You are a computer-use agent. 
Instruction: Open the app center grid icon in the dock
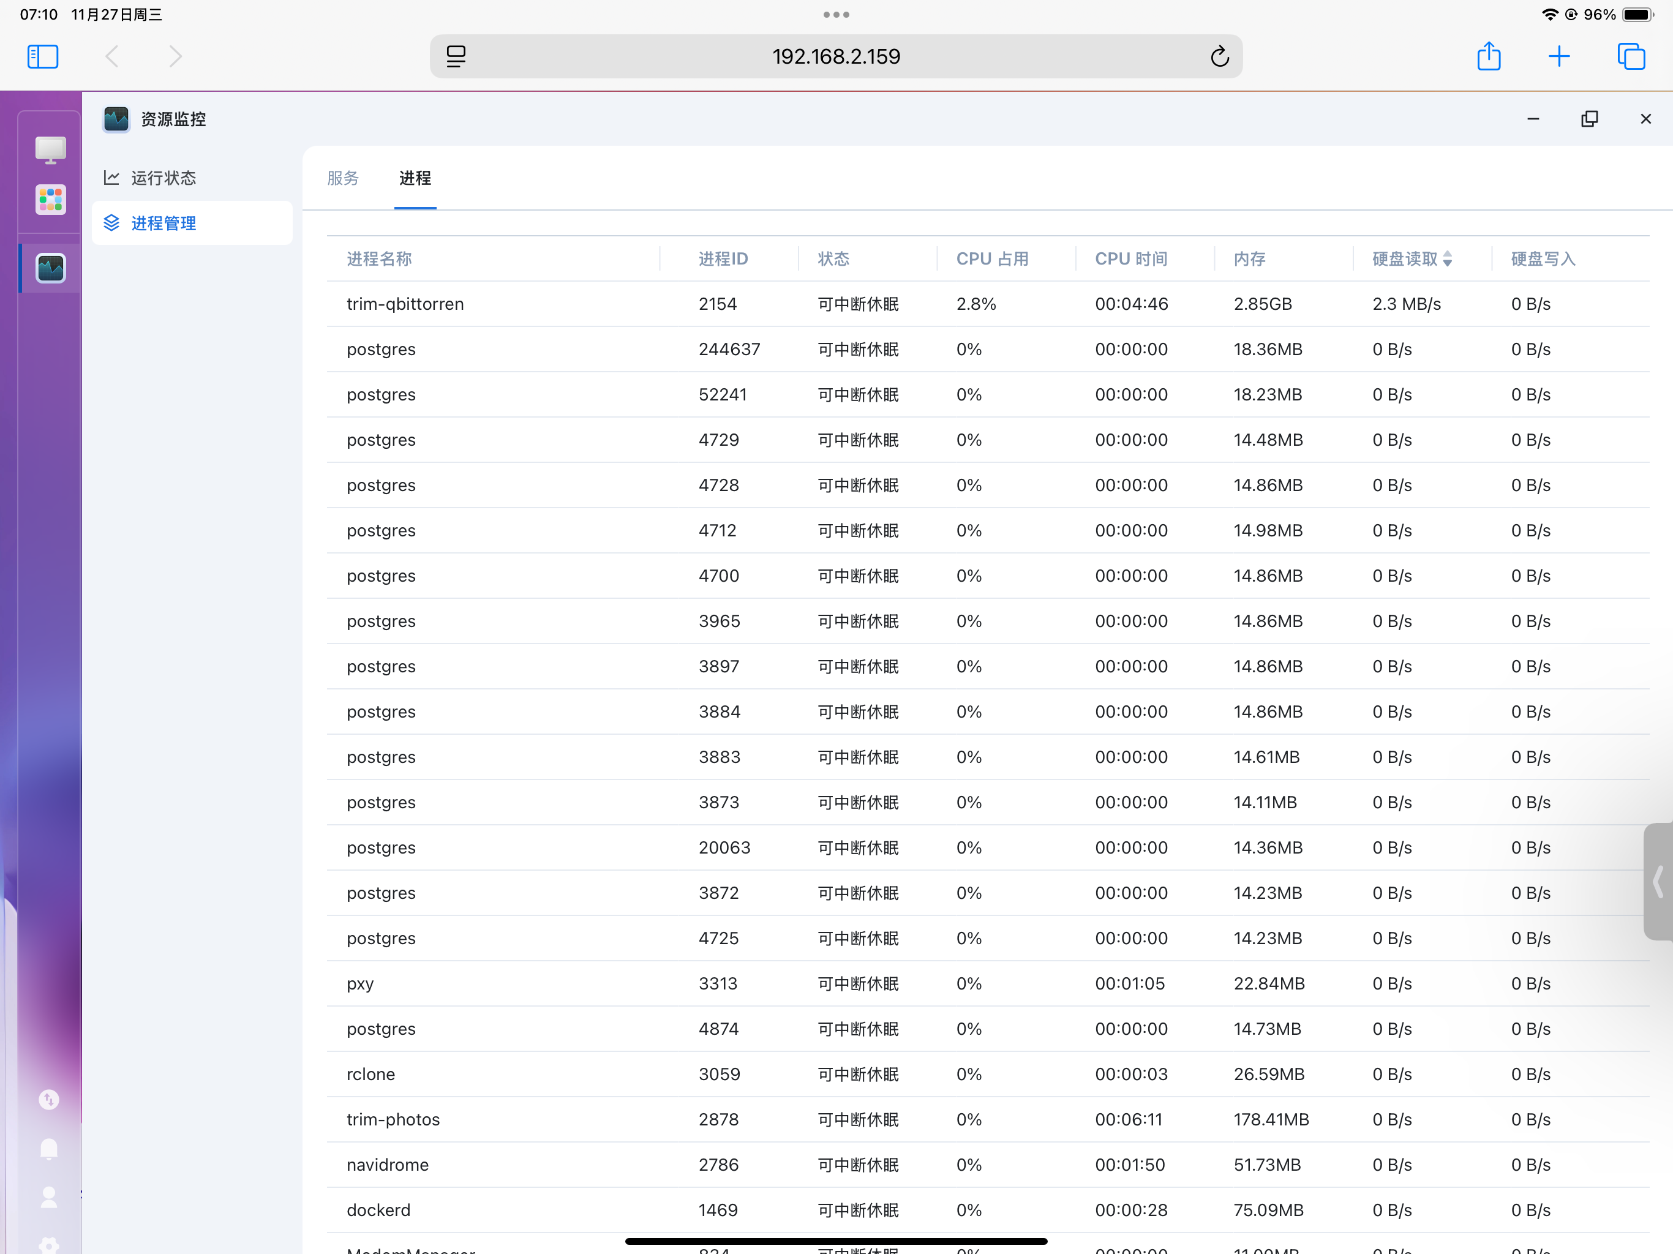pyautogui.click(x=51, y=200)
